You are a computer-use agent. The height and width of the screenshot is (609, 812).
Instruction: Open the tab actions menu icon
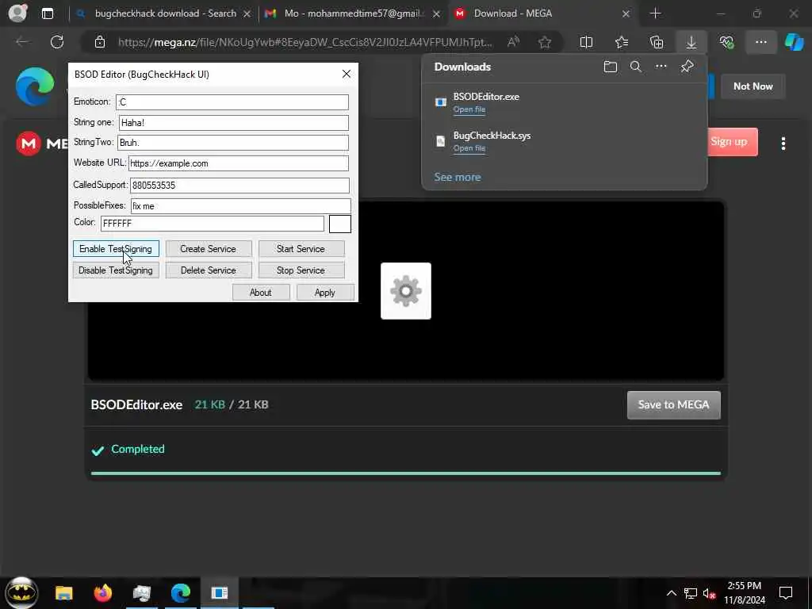click(48, 13)
